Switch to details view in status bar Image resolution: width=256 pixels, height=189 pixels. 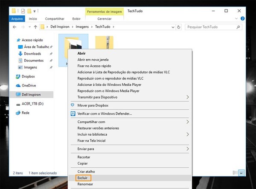tap(236, 173)
